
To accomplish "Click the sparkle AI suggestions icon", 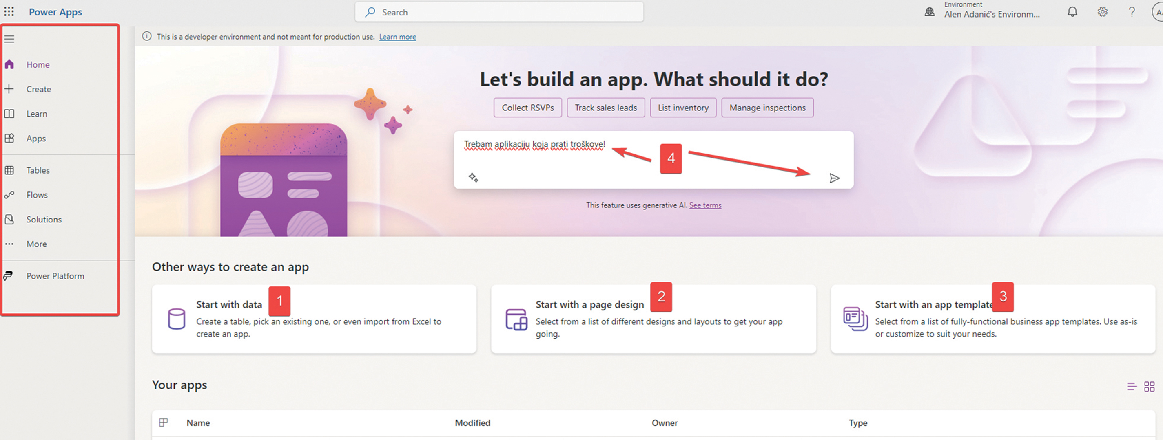I will pyautogui.click(x=473, y=177).
